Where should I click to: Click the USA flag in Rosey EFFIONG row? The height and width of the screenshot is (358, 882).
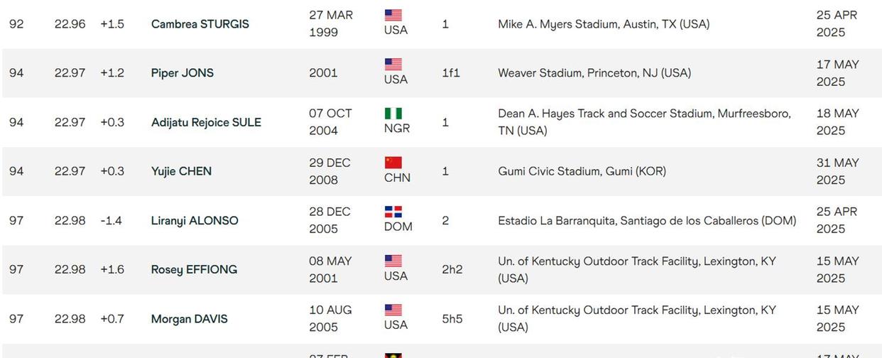pyautogui.click(x=393, y=261)
